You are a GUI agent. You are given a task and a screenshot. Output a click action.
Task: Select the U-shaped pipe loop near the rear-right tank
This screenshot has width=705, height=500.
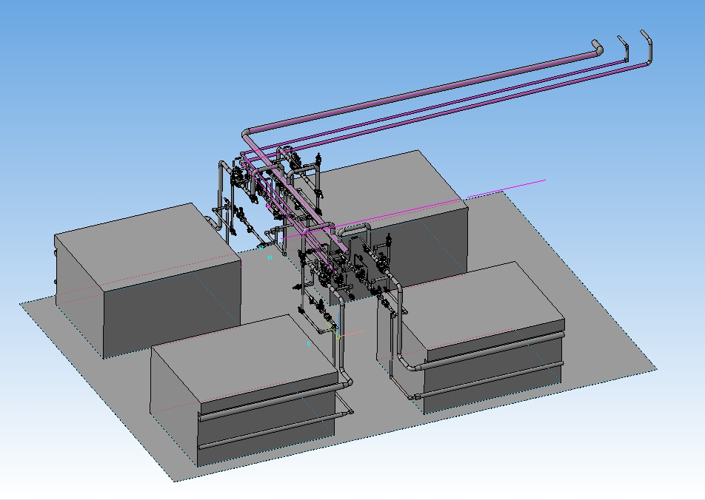[x=355, y=230]
